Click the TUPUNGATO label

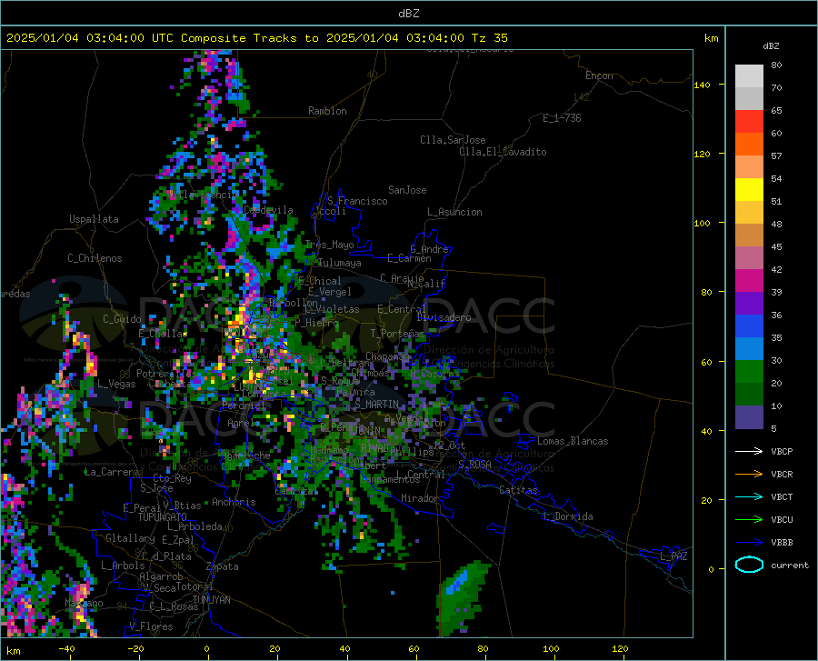click(x=163, y=517)
